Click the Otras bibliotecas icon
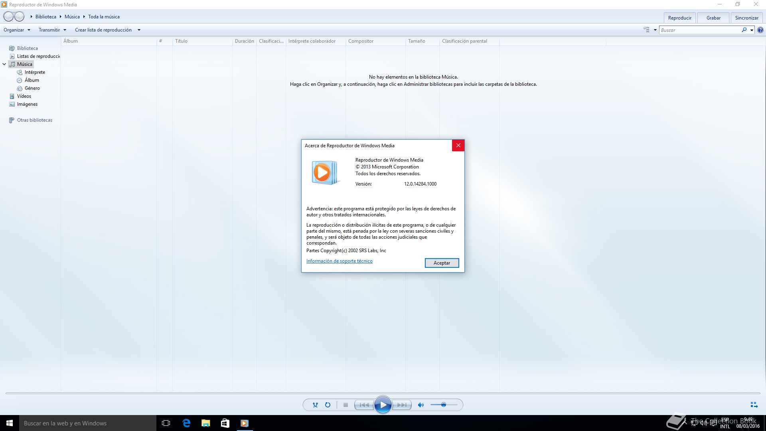Image resolution: width=766 pixels, height=431 pixels. pyautogui.click(x=12, y=120)
